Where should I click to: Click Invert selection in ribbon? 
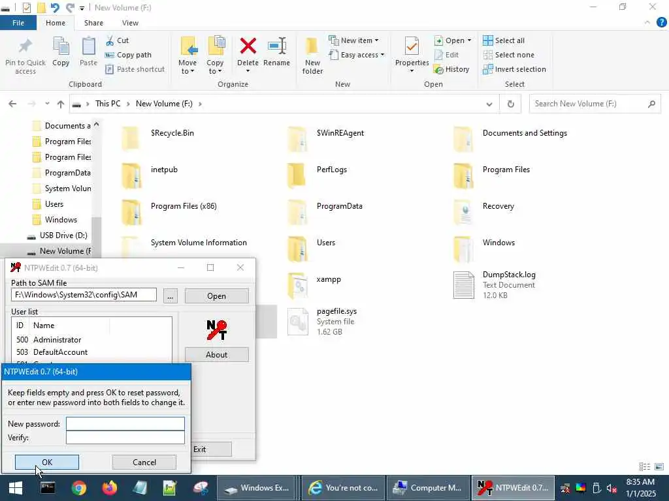click(x=515, y=69)
